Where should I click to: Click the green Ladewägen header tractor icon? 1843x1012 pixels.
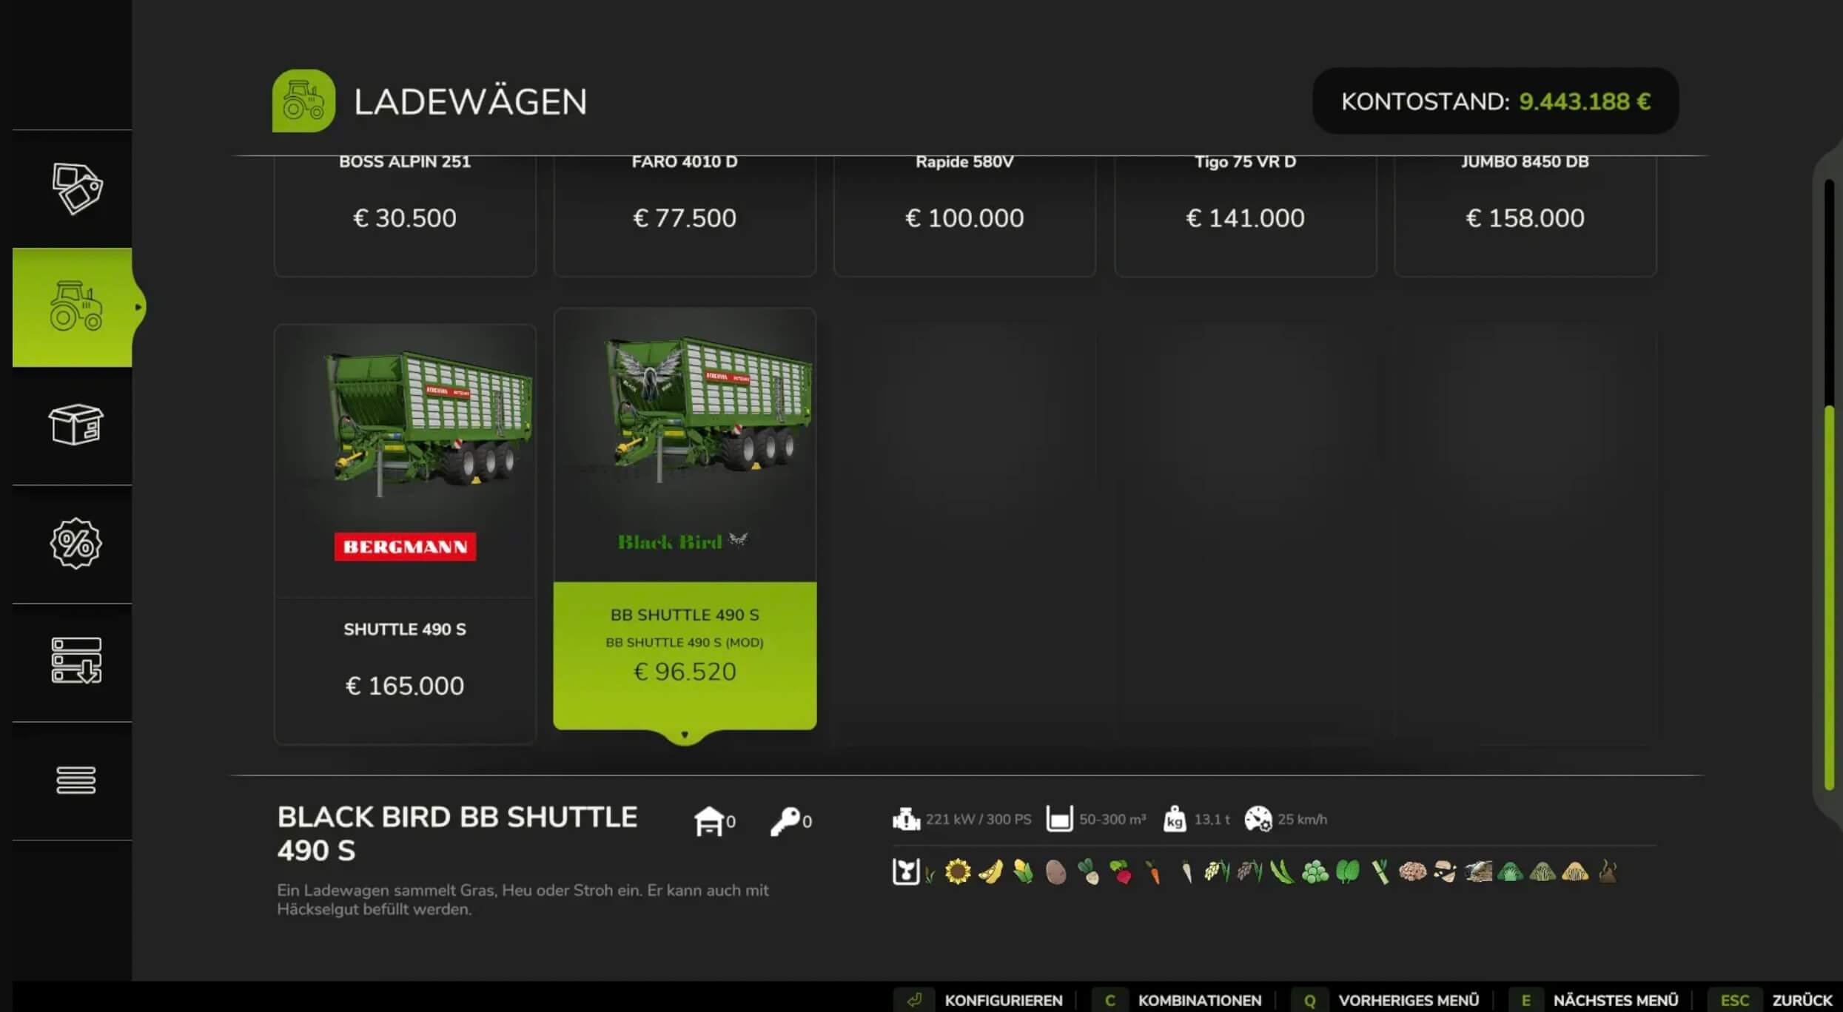(303, 101)
